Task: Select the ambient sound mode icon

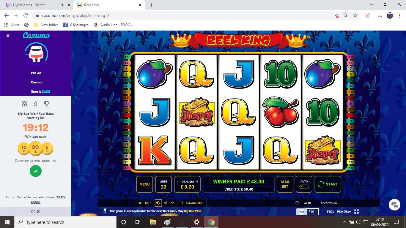Action: click(x=158, y=203)
